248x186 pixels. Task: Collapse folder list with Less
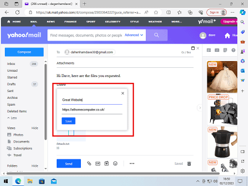pos(12,118)
